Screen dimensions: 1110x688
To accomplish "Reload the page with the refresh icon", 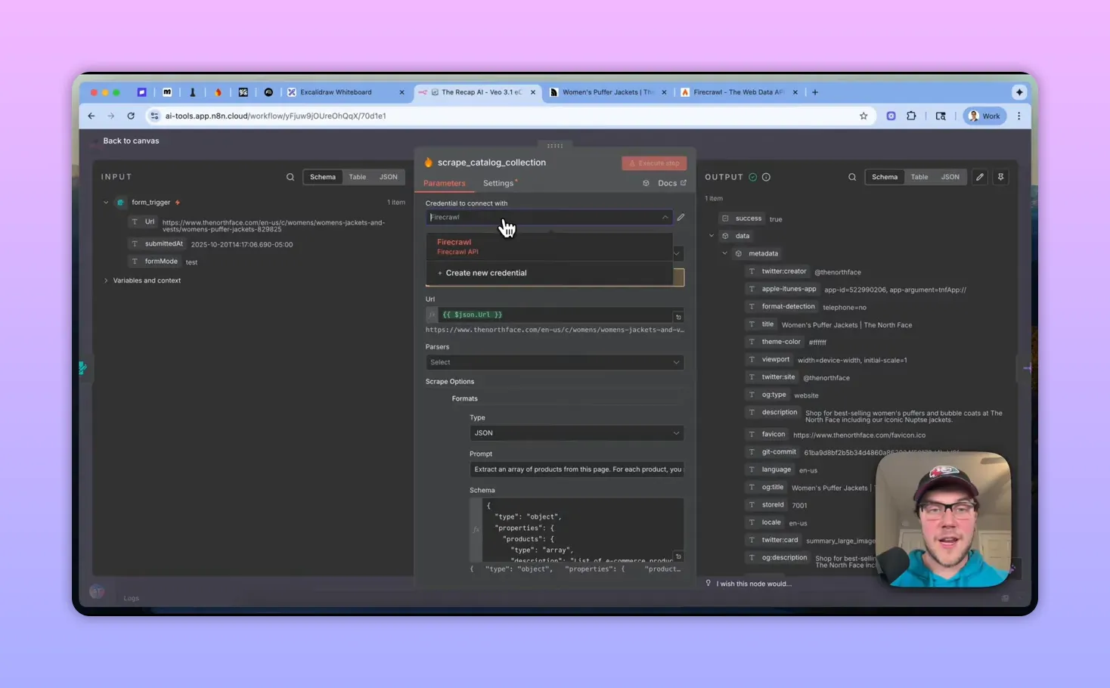I will (131, 116).
